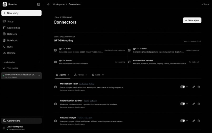The height and width of the screenshot is (133, 212).
Task: Edit the Results analyst agent
Action: point(194,121)
